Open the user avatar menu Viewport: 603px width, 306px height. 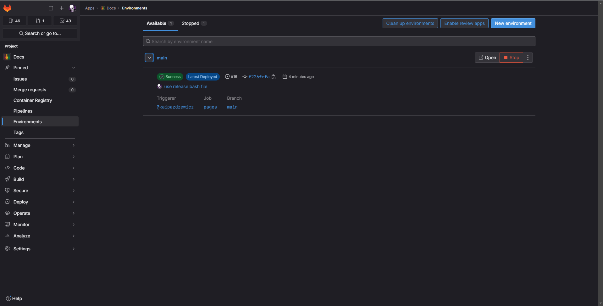click(x=72, y=8)
